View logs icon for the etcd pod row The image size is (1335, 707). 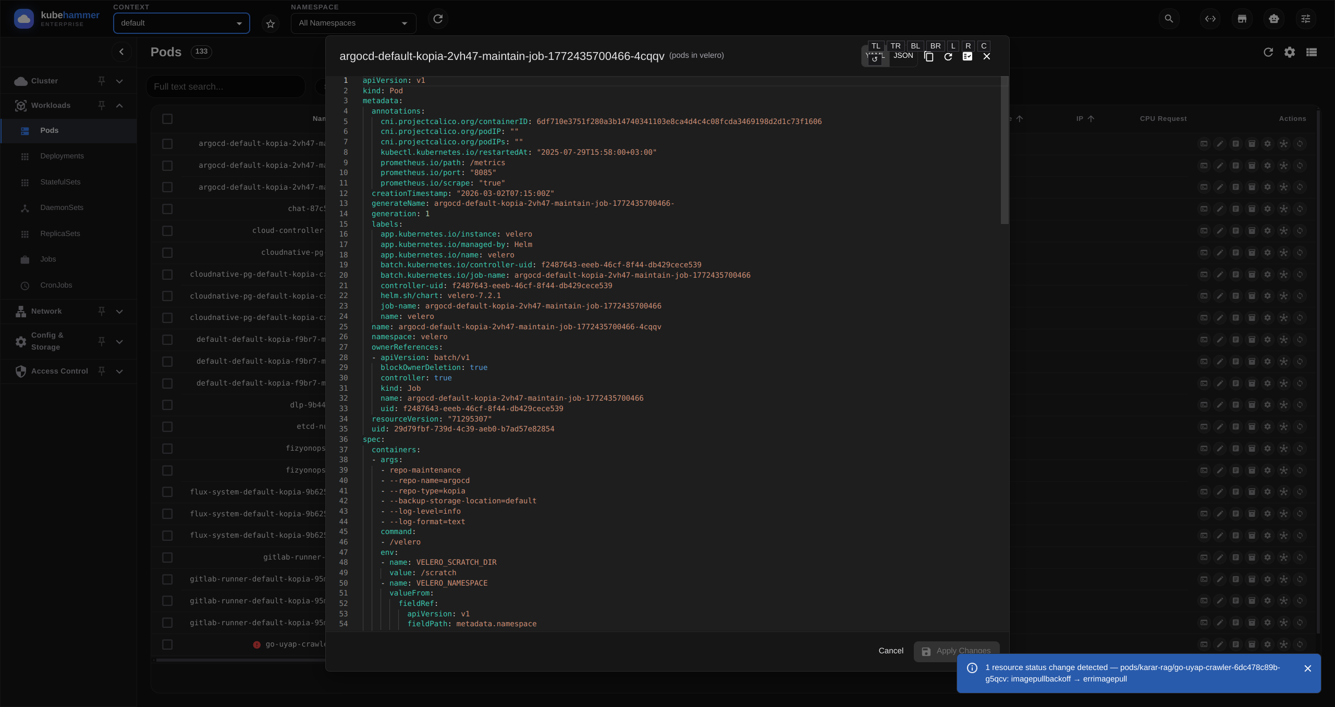tap(1235, 427)
